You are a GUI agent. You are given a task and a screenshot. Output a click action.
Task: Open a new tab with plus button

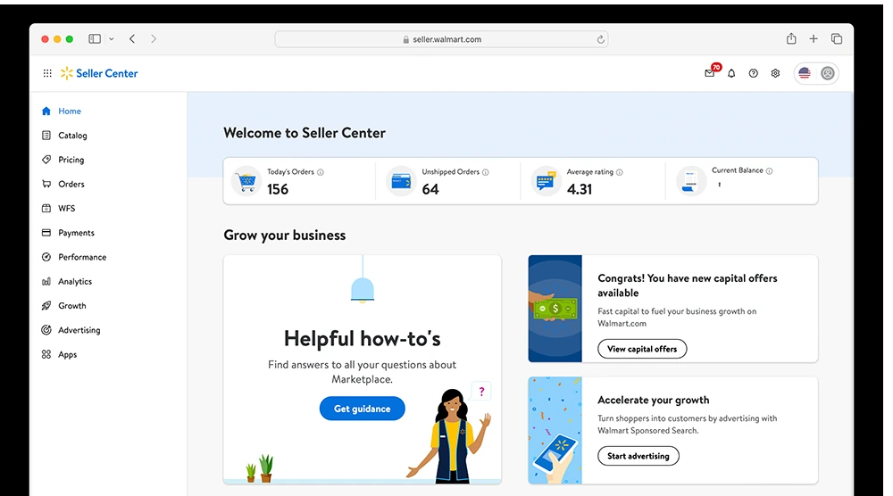(x=814, y=38)
